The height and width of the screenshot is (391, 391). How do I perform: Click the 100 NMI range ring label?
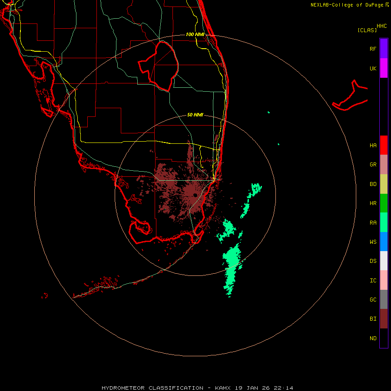195,34
